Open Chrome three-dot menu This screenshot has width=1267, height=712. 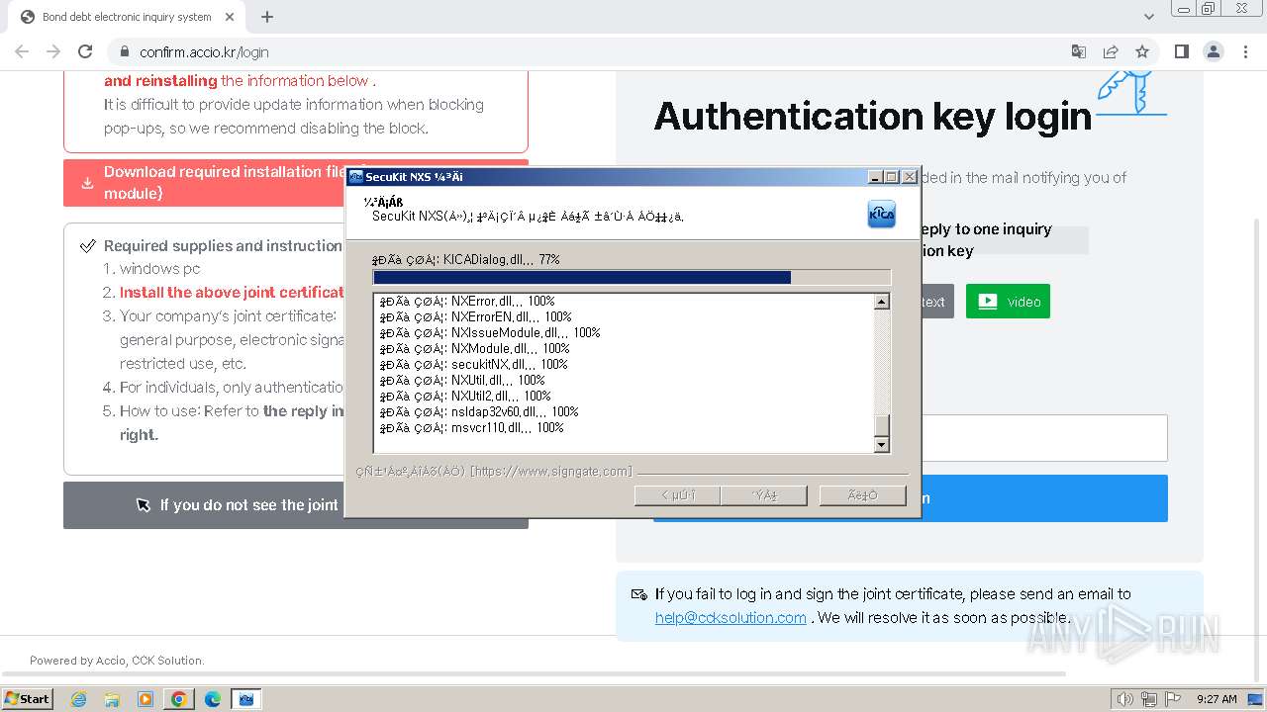tap(1245, 51)
